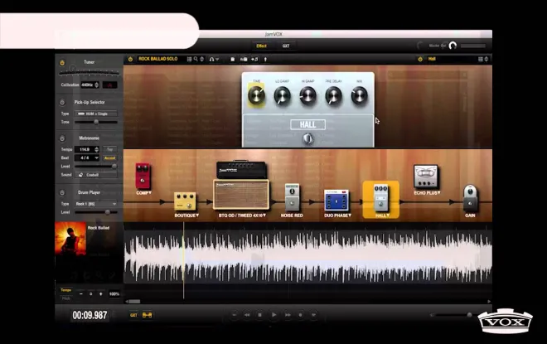Image resolution: width=547 pixels, height=344 pixels.
Task: Turn the TIME knob on Hall reverb
Action: click(x=256, y=95)
